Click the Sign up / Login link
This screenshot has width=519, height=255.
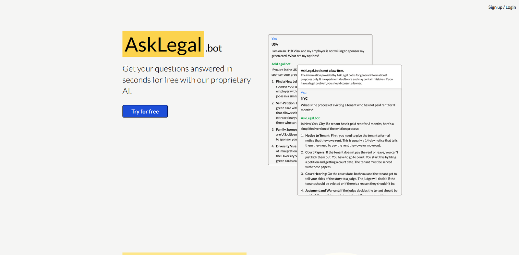(x=502, y=7)
